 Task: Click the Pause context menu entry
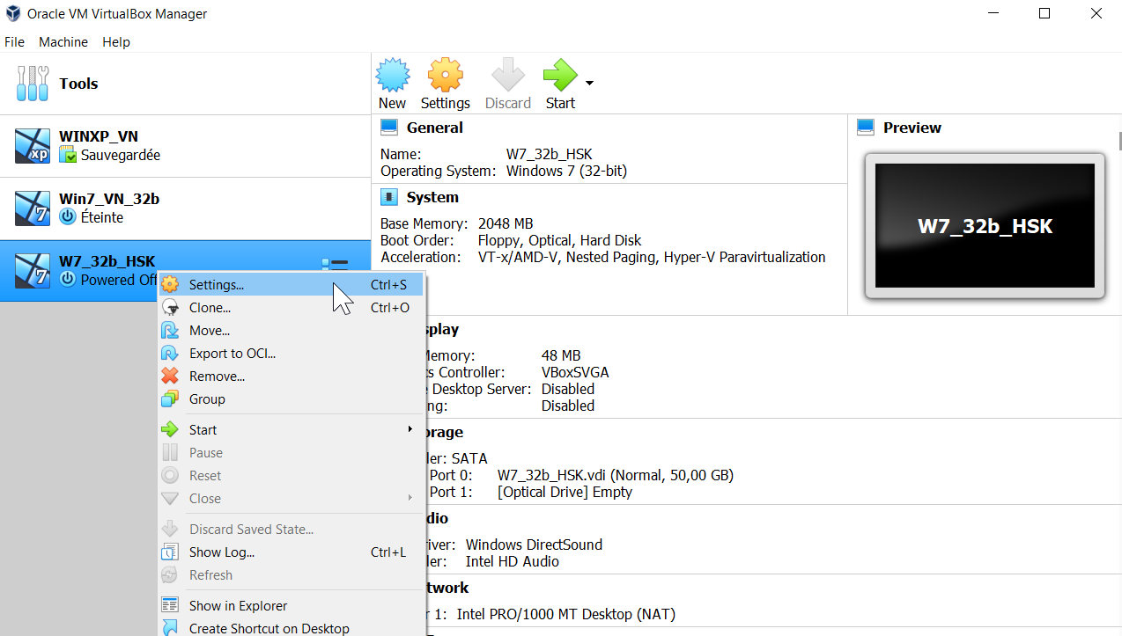point(292,453)
